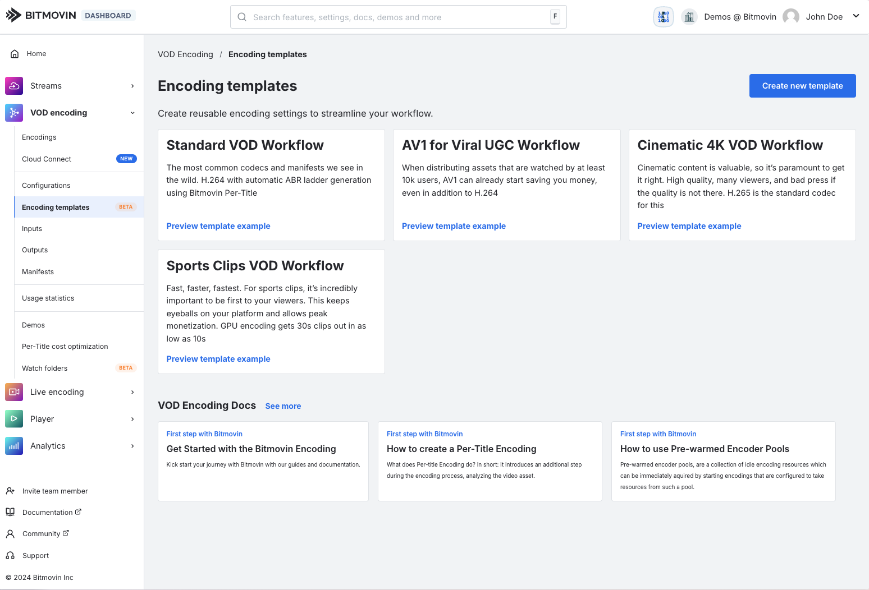
Task: Click the Cinematic 4K VOD Workflow title
Action: tap(730, 145)
